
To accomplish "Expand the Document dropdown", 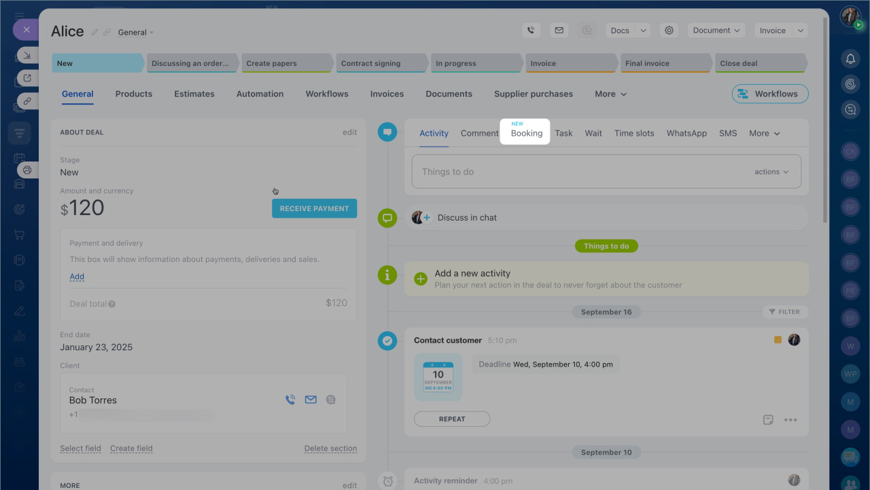I will [716, 31].
